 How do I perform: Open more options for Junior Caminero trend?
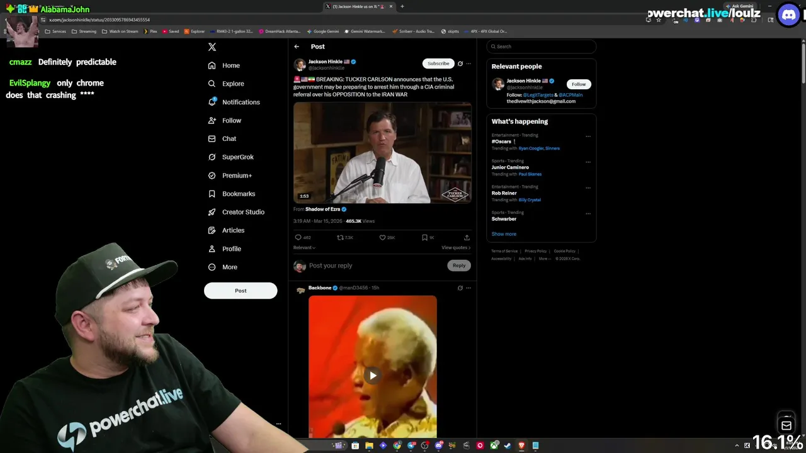click(588, 162)
